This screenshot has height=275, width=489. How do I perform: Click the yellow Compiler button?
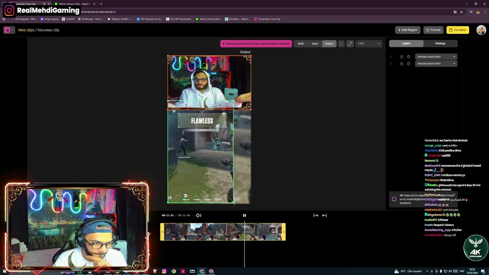(457, 30)
